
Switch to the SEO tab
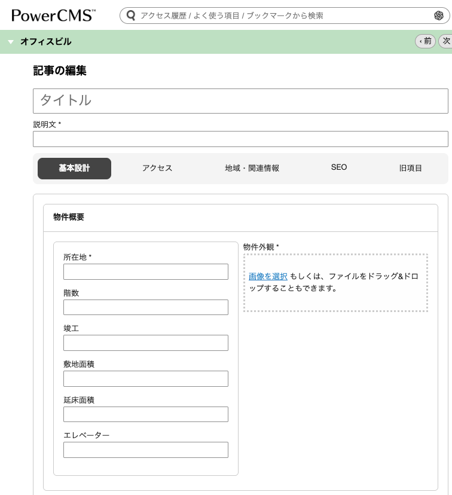click(x=339, y=167)
